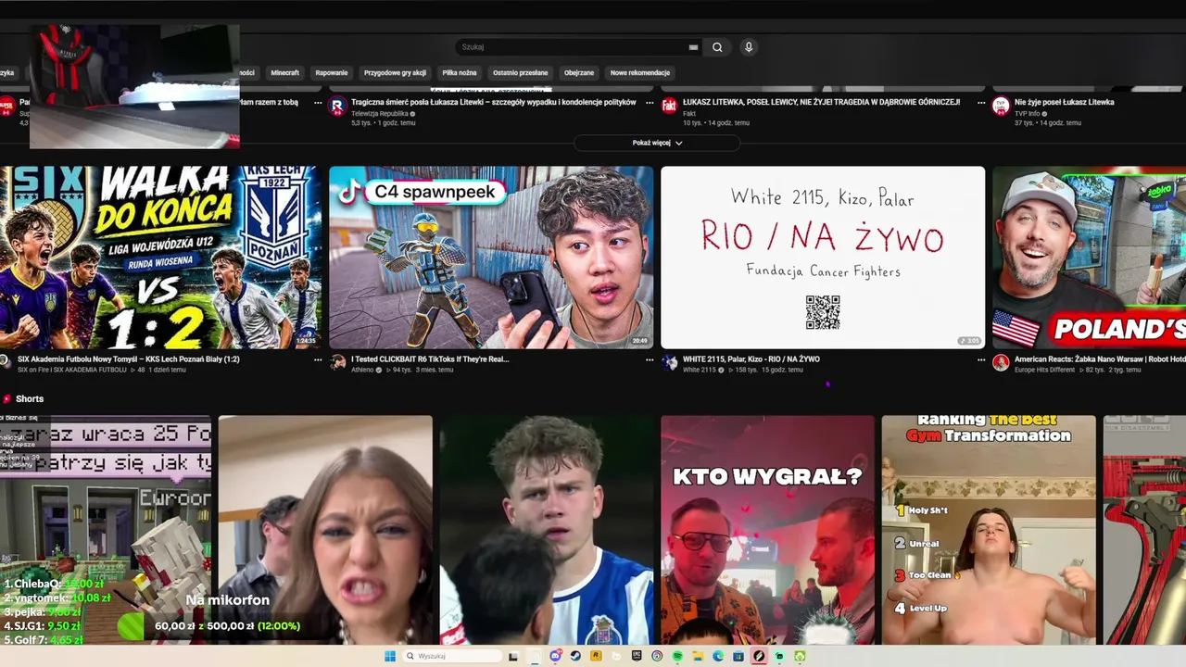The width and height of the screenshot is (1186, 667).
Task: Open options for 'dam razem z tobą' video
Action: (318, 103)
